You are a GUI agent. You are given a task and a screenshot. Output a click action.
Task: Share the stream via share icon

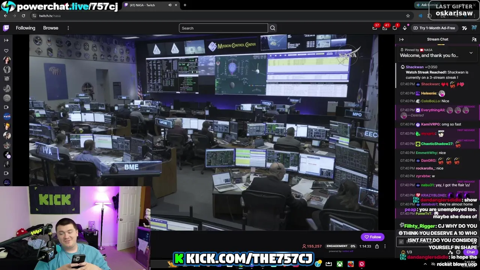point(377,246)
